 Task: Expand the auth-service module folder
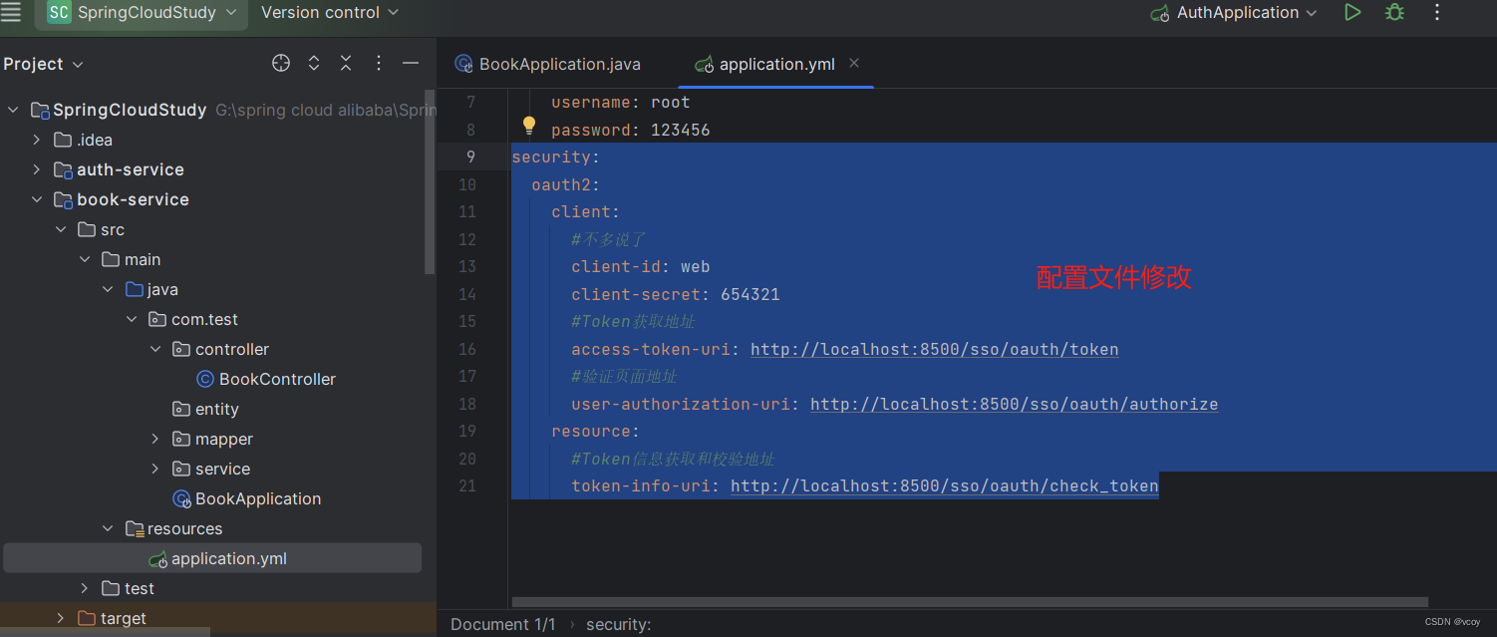[x=37, y=169]
